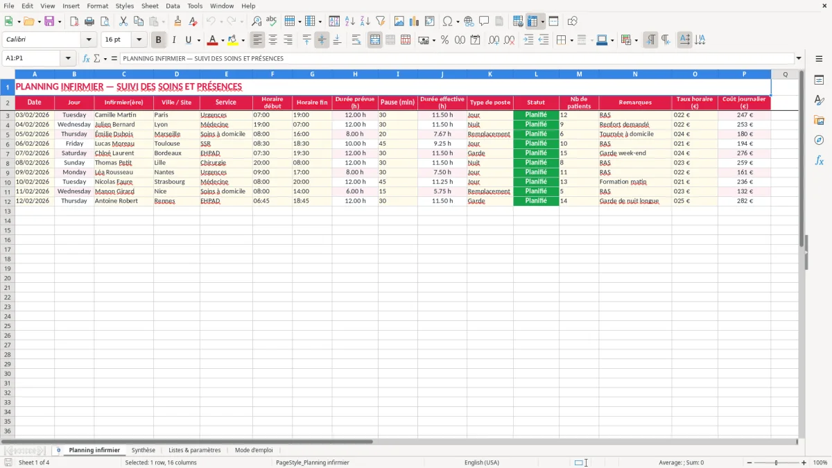The height and width of the screenshot is (468, 832).
Task: Toggle Align Right
Action: coord(288,40)
